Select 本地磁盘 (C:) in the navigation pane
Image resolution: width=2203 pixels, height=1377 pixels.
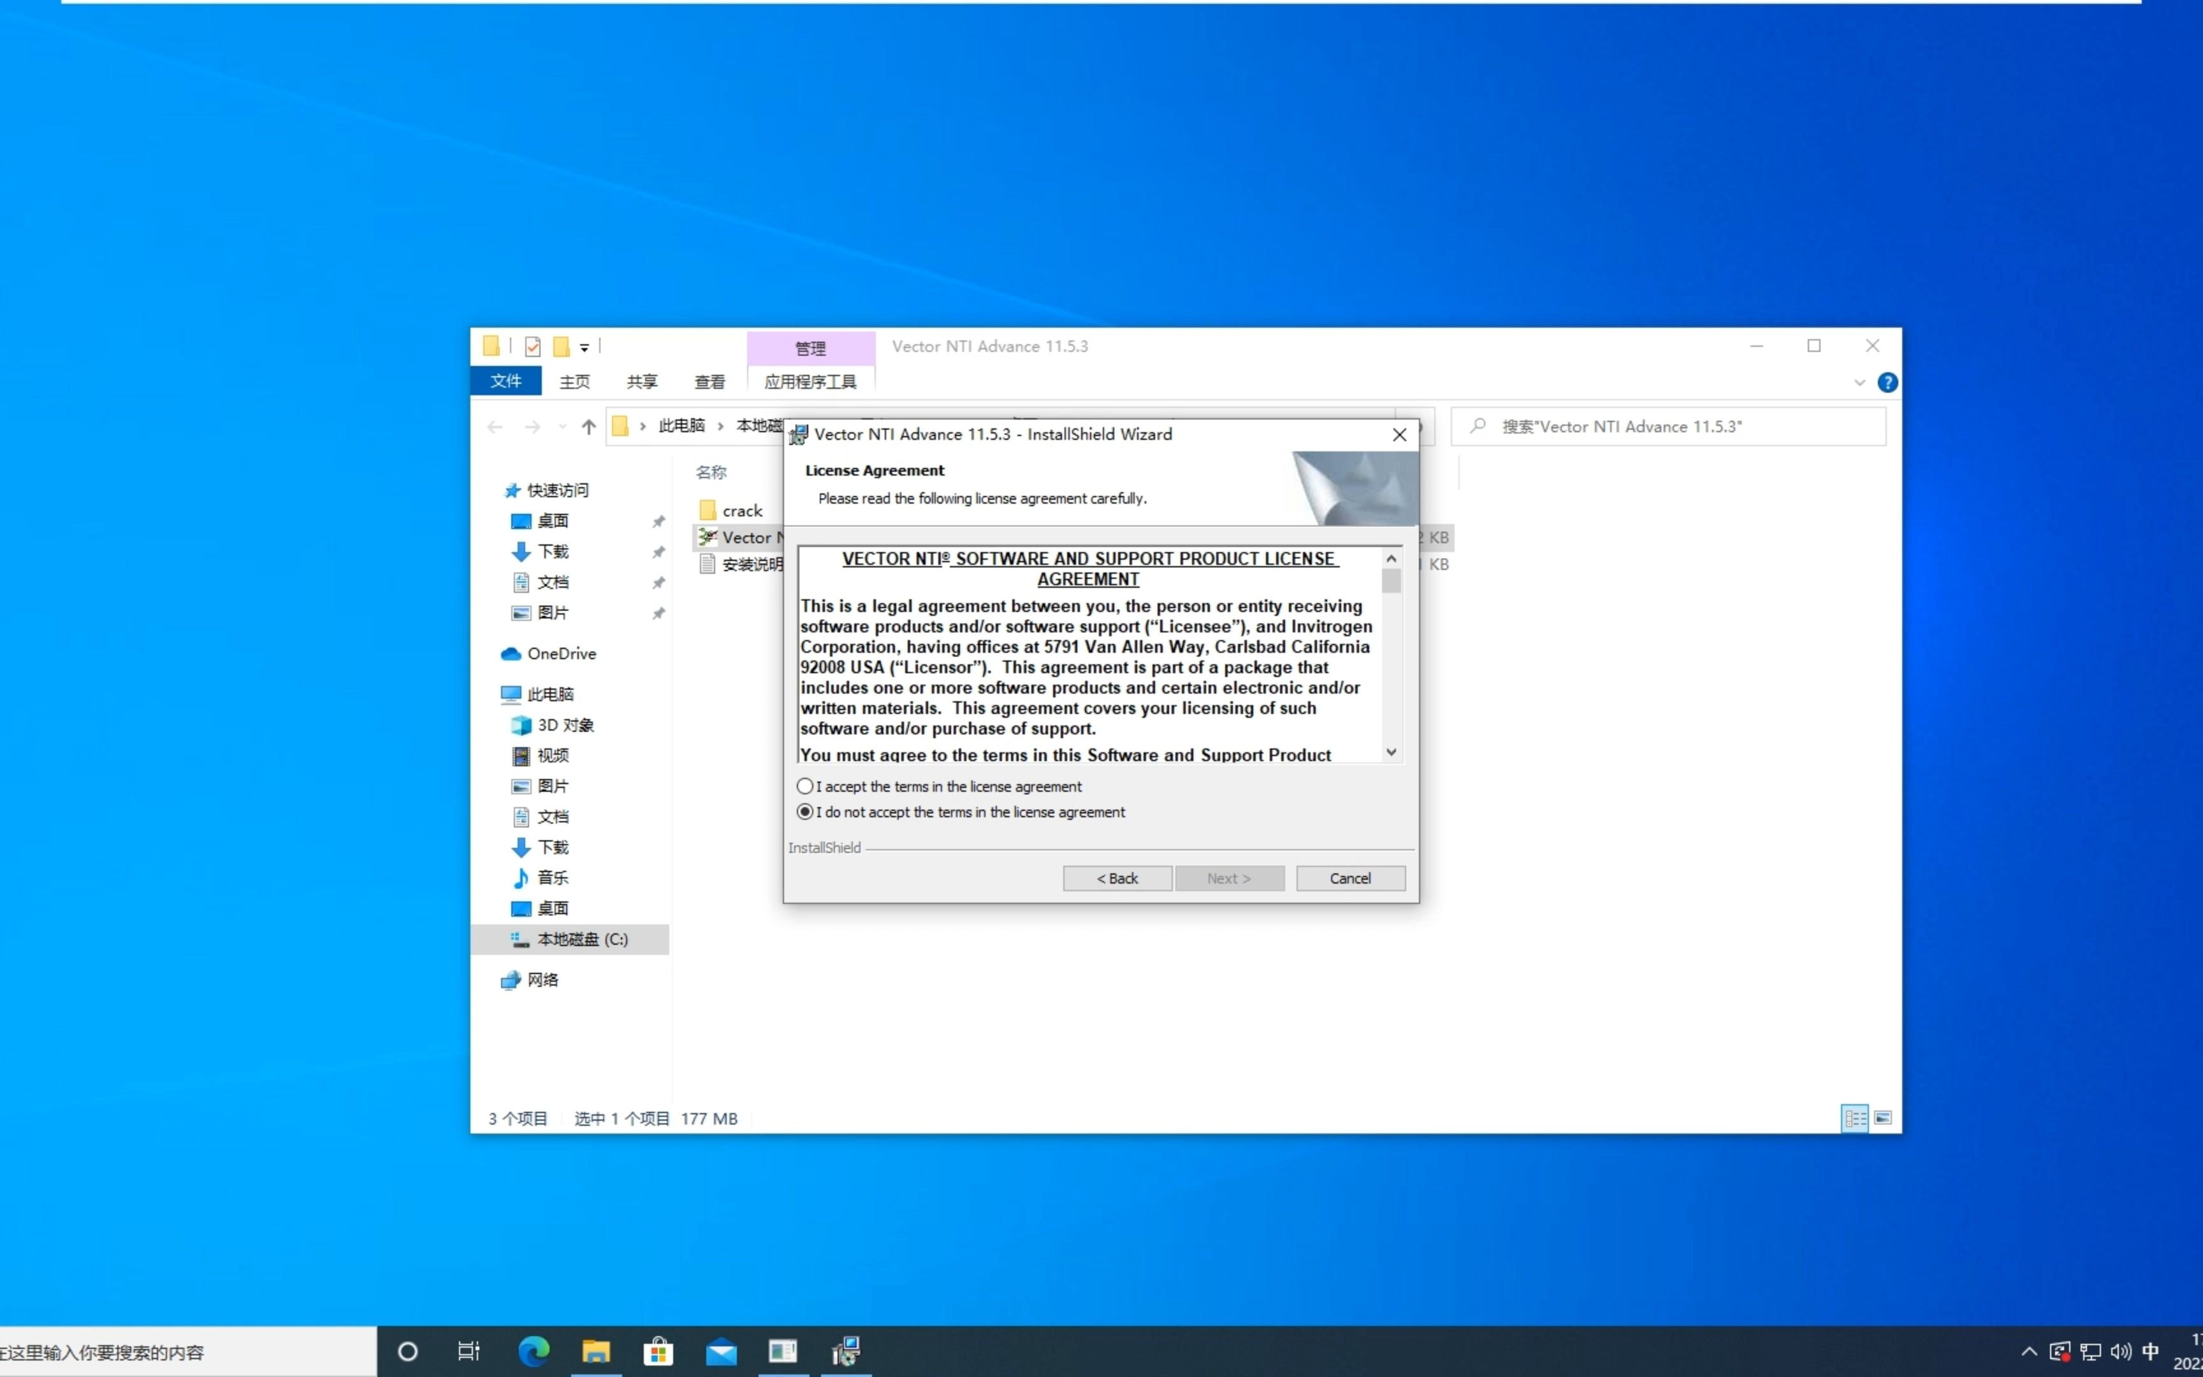click(x=570, y=939)
